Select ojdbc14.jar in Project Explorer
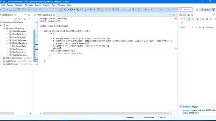The image size is (216, 121). 11,61
